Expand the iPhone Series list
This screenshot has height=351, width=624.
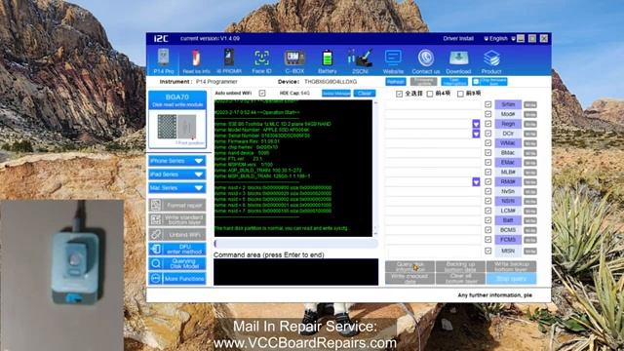[177, 161]
